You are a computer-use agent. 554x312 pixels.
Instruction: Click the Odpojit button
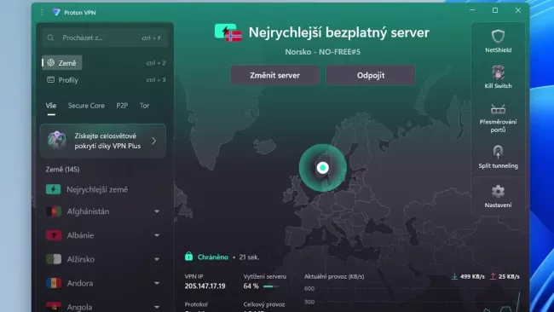[371, 75]
